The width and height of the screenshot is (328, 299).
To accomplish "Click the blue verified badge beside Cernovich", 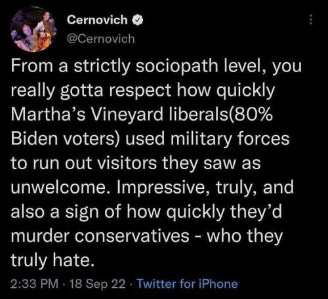I will (138, 20).
